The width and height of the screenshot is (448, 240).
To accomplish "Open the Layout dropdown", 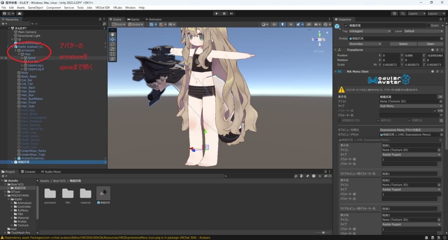I will pyautogui.click(x=436, y=14).
